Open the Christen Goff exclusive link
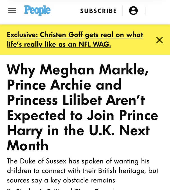This screenshot has width=170, height=190. tap(75, 39)
